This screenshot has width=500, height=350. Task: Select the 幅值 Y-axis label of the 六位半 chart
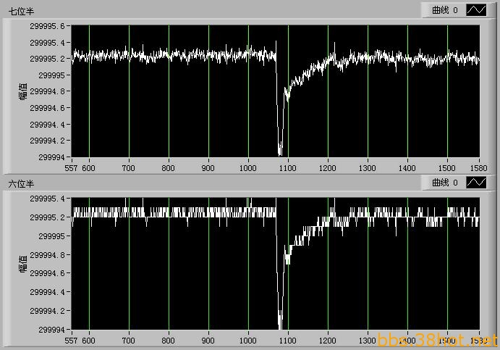click(22, 264)
